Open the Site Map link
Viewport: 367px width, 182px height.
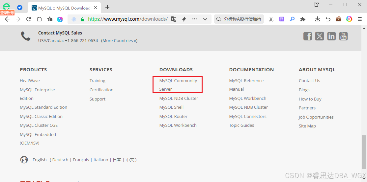click(x=307, y=126)
